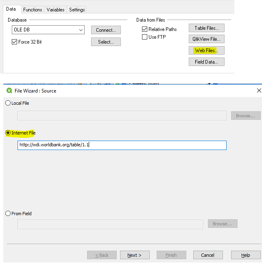Image resolution: width=262 pixels, height=269 pixels.
Task: Open the Settings tab
Action: tap(76, 9)
